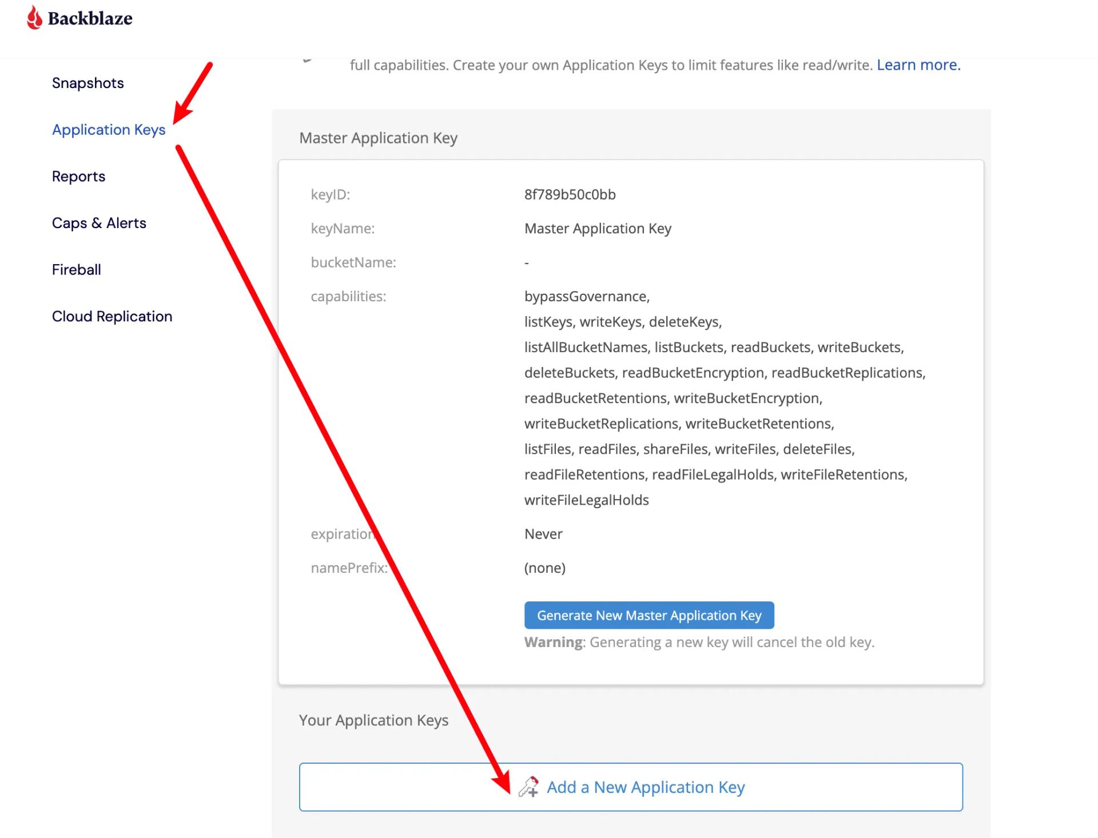Click the Your Application Keys heading
Image resolution: width=1098 pixels, height=838 pixels.
(373, 720)
